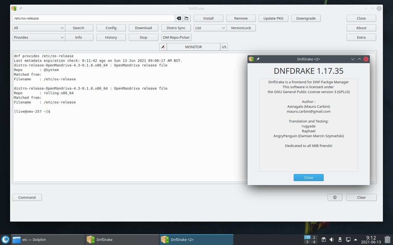Click the mauro.carbini@gmail.com text

309,111
